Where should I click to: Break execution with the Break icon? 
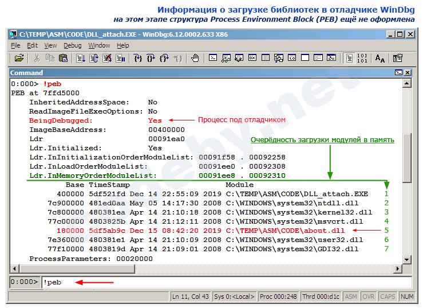click(x=120, y=58)
